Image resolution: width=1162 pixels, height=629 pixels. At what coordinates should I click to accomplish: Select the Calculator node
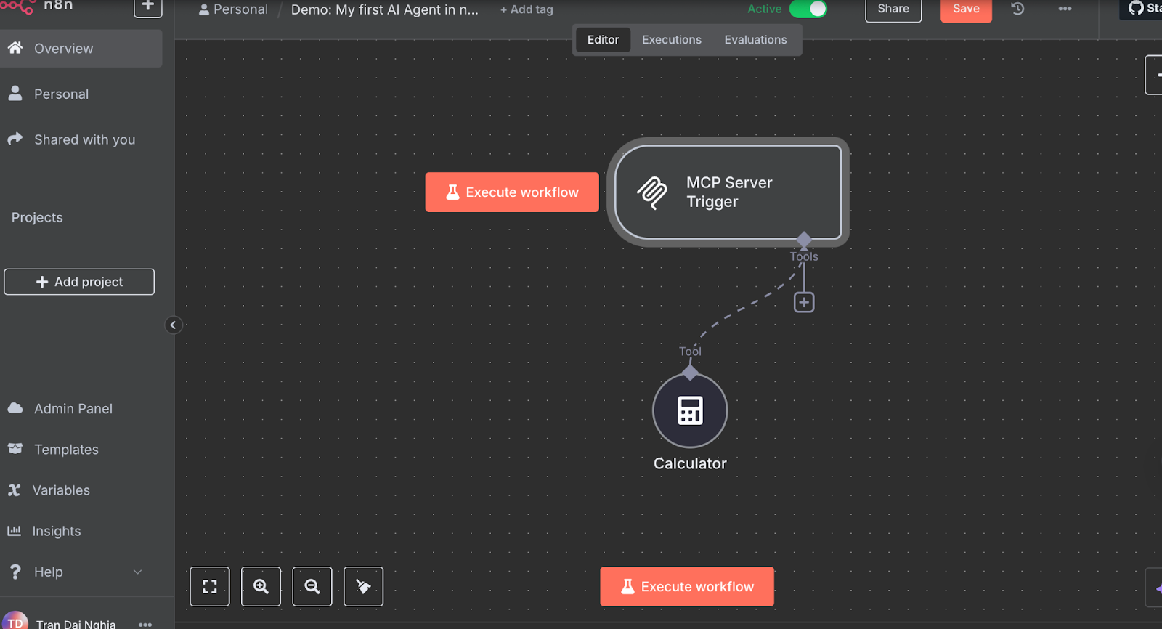690,410
